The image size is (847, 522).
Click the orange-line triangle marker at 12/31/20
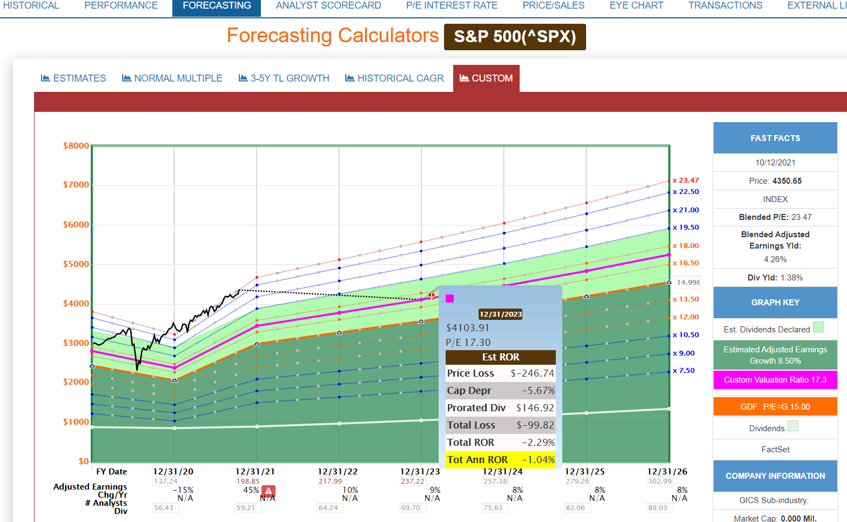[x=174, y=380]
